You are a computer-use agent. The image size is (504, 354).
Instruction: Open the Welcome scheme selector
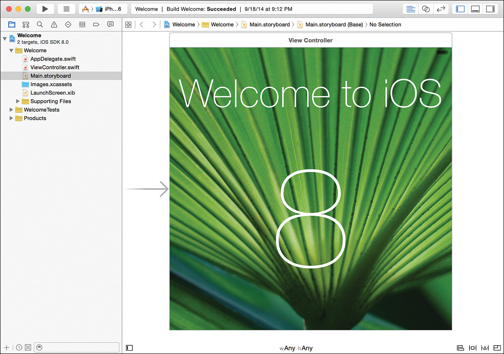(86, 9)
